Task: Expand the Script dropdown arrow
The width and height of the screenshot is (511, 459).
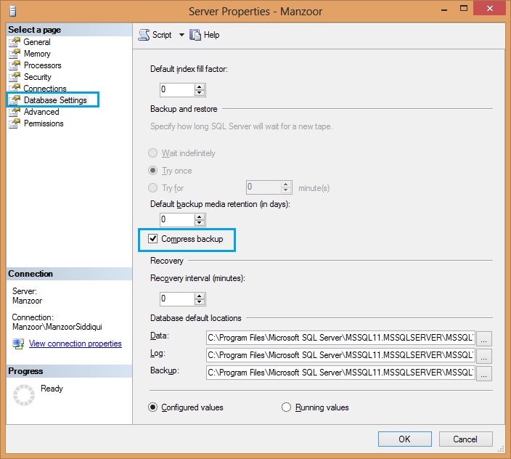Action: click(x=181, y=35)
